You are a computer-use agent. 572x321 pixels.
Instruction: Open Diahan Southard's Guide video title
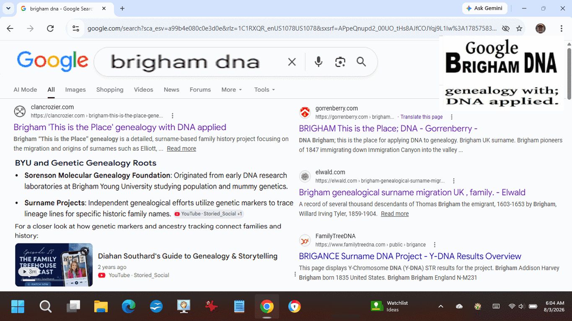tap(188, 256)
